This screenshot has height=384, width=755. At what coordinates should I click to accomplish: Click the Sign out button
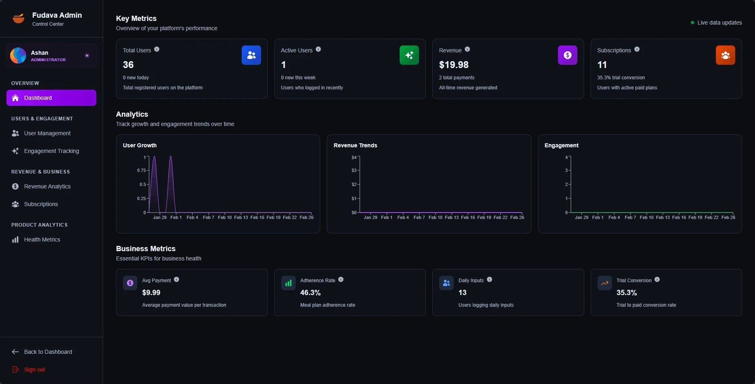34,370
